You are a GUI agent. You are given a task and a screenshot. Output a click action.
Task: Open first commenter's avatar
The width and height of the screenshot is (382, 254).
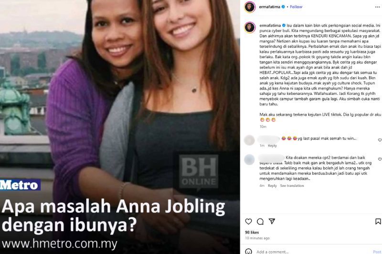tap(249, 140)
